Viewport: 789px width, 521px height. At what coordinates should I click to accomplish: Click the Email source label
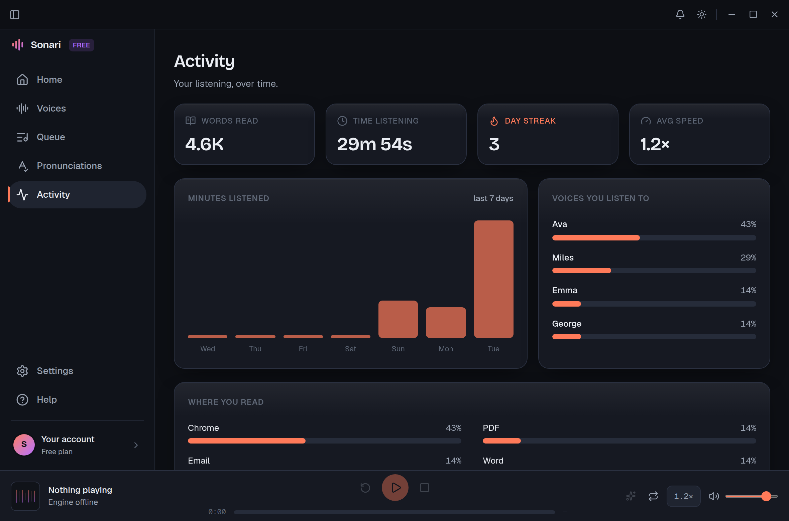pos(199,461)
